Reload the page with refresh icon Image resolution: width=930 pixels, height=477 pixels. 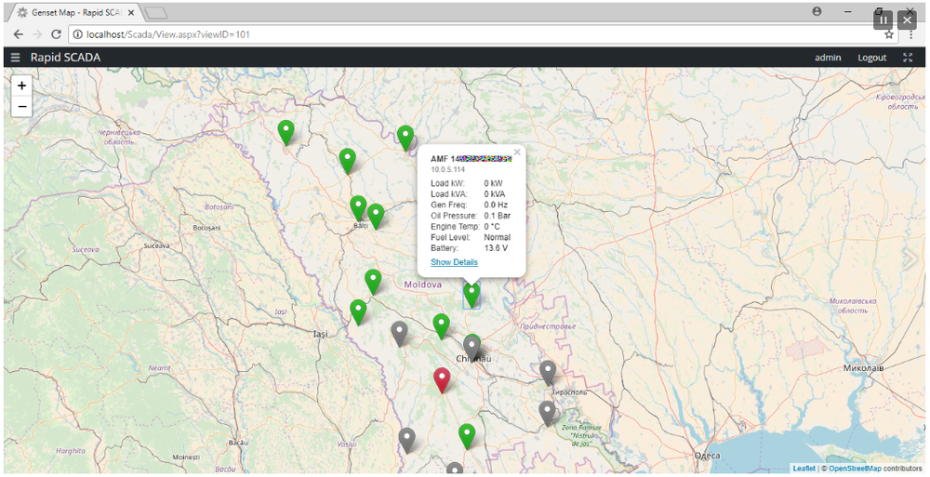(56, 34)
